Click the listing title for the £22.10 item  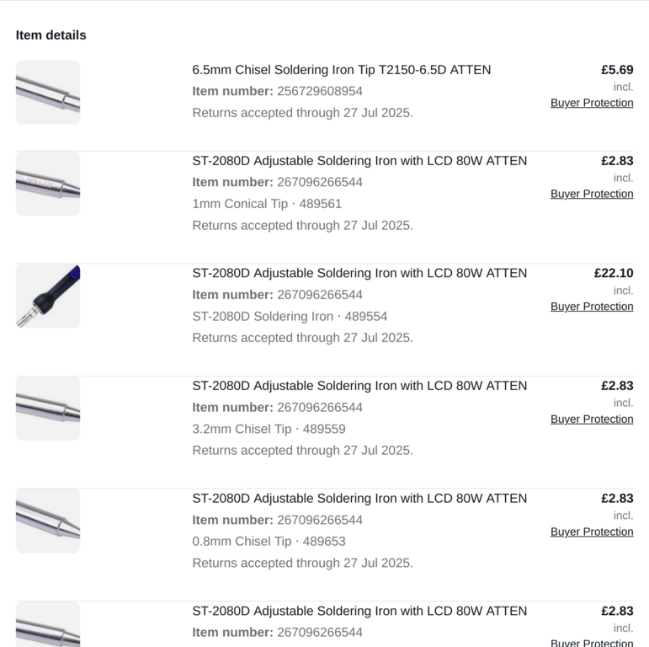point(359,273)
